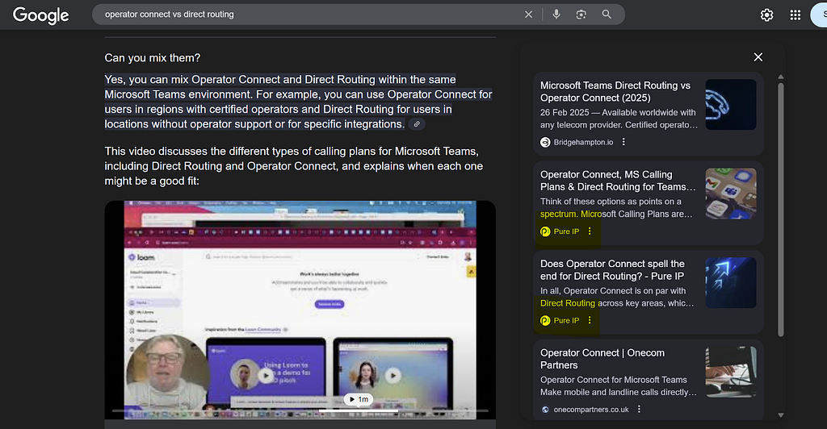827x429 pixels.
Task: Open Google apps grid
Action: coord(796,15)
